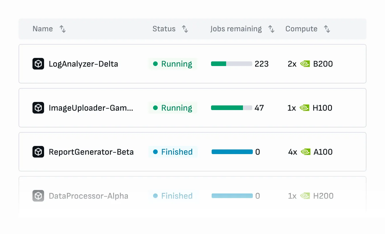
Task: Click the cube icon beside ImageUploader-Gam...
Action: tap(38, 108)
